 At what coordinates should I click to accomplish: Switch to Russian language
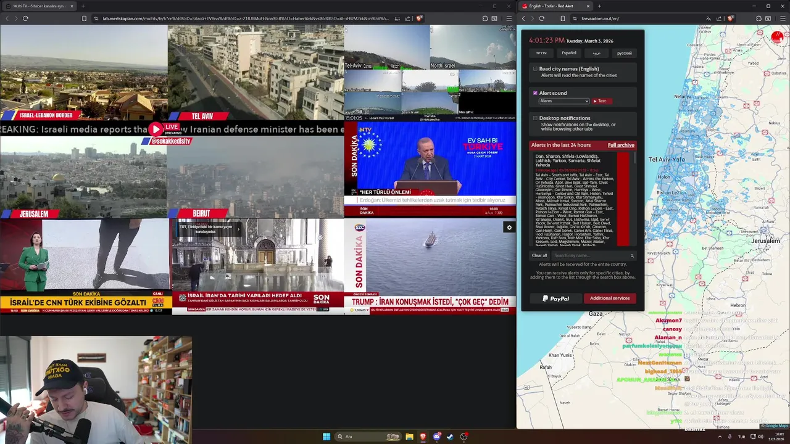click(x=625, y=53)
